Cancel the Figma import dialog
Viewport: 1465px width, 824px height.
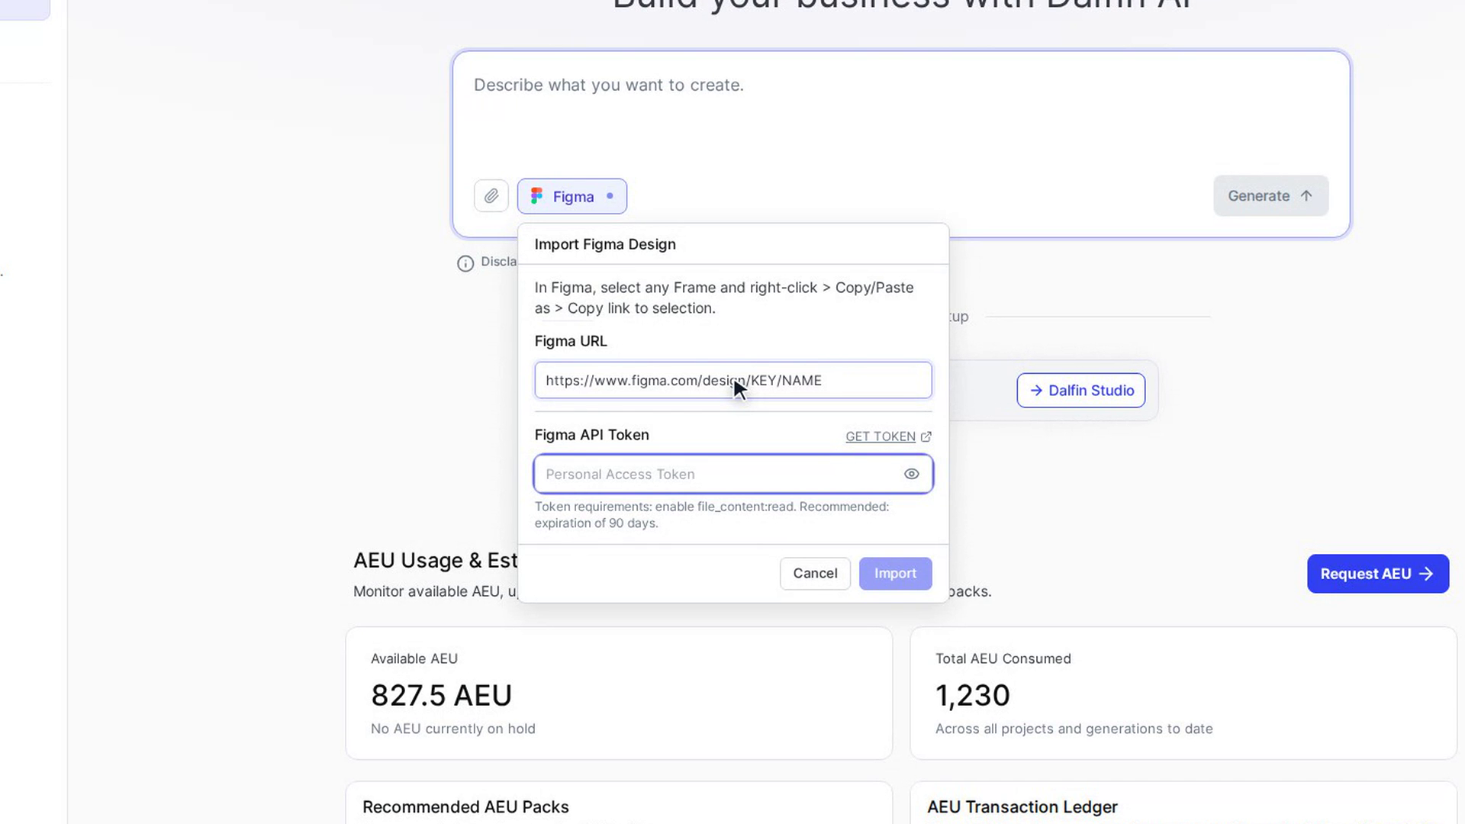click(815, 573)
